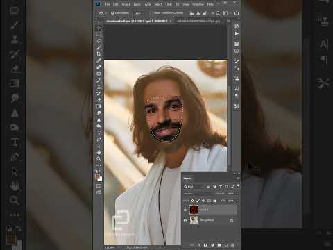This screenshot has width=333, height=250.
Task: Open the workspace switcher dropdown
Action: pyautogui.click(x=225, y=13)
